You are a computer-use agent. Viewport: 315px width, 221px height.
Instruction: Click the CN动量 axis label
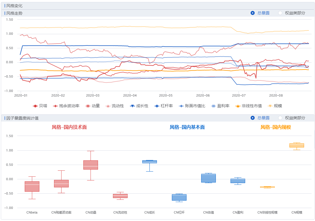(91, 212)
